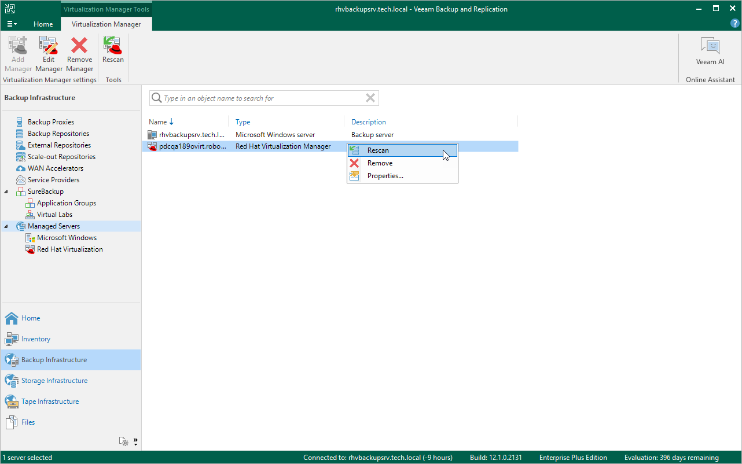
Task: Click the Add Manager ribbon icon
Action: (x=18, y=45)
